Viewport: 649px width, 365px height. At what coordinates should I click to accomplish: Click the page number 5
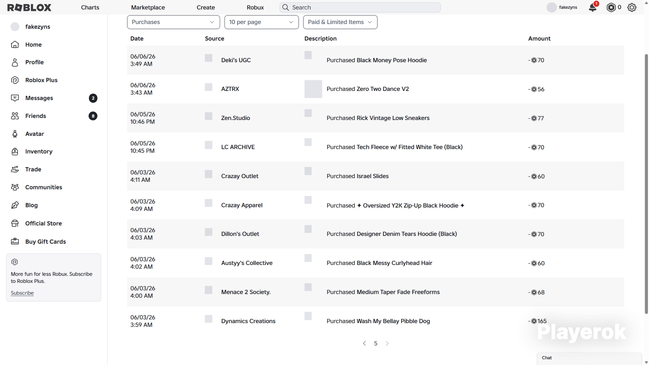pos(376,343)
